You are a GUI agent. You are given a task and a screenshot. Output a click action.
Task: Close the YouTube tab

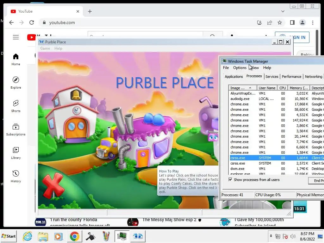[78, 11]
